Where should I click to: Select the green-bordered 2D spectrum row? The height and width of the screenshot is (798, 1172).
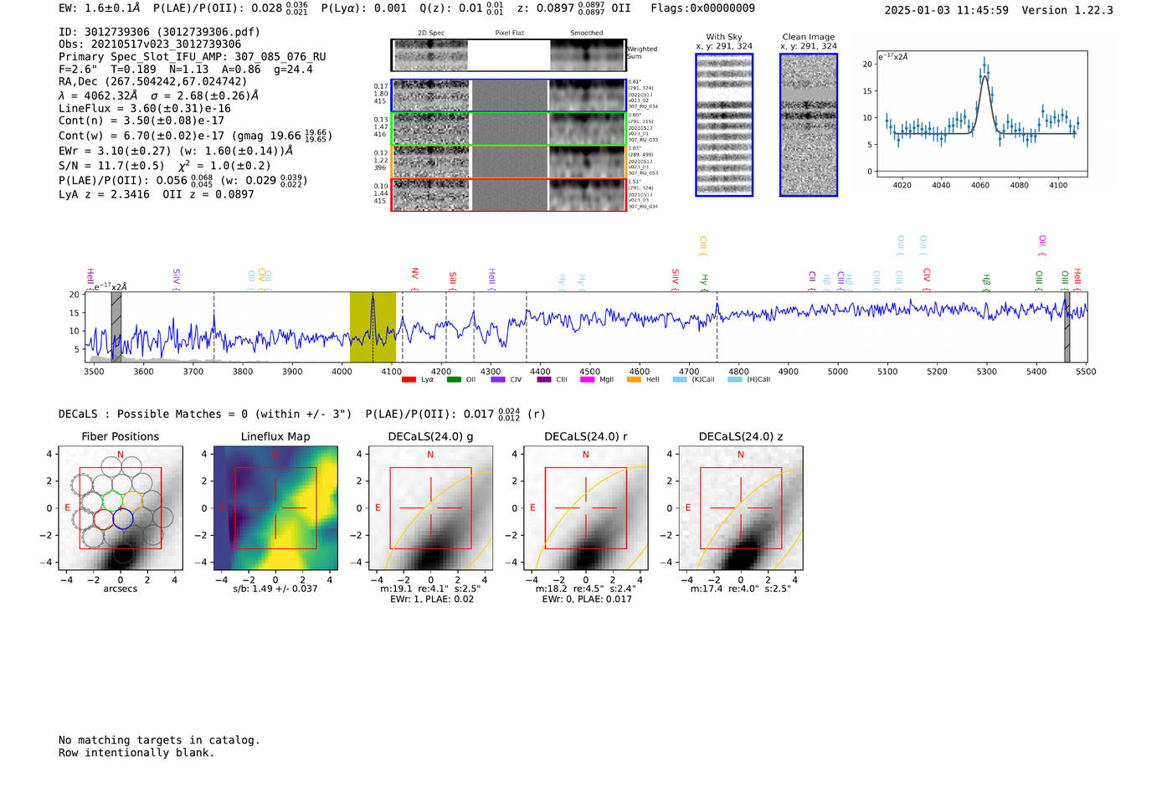[x=509, y=129]
